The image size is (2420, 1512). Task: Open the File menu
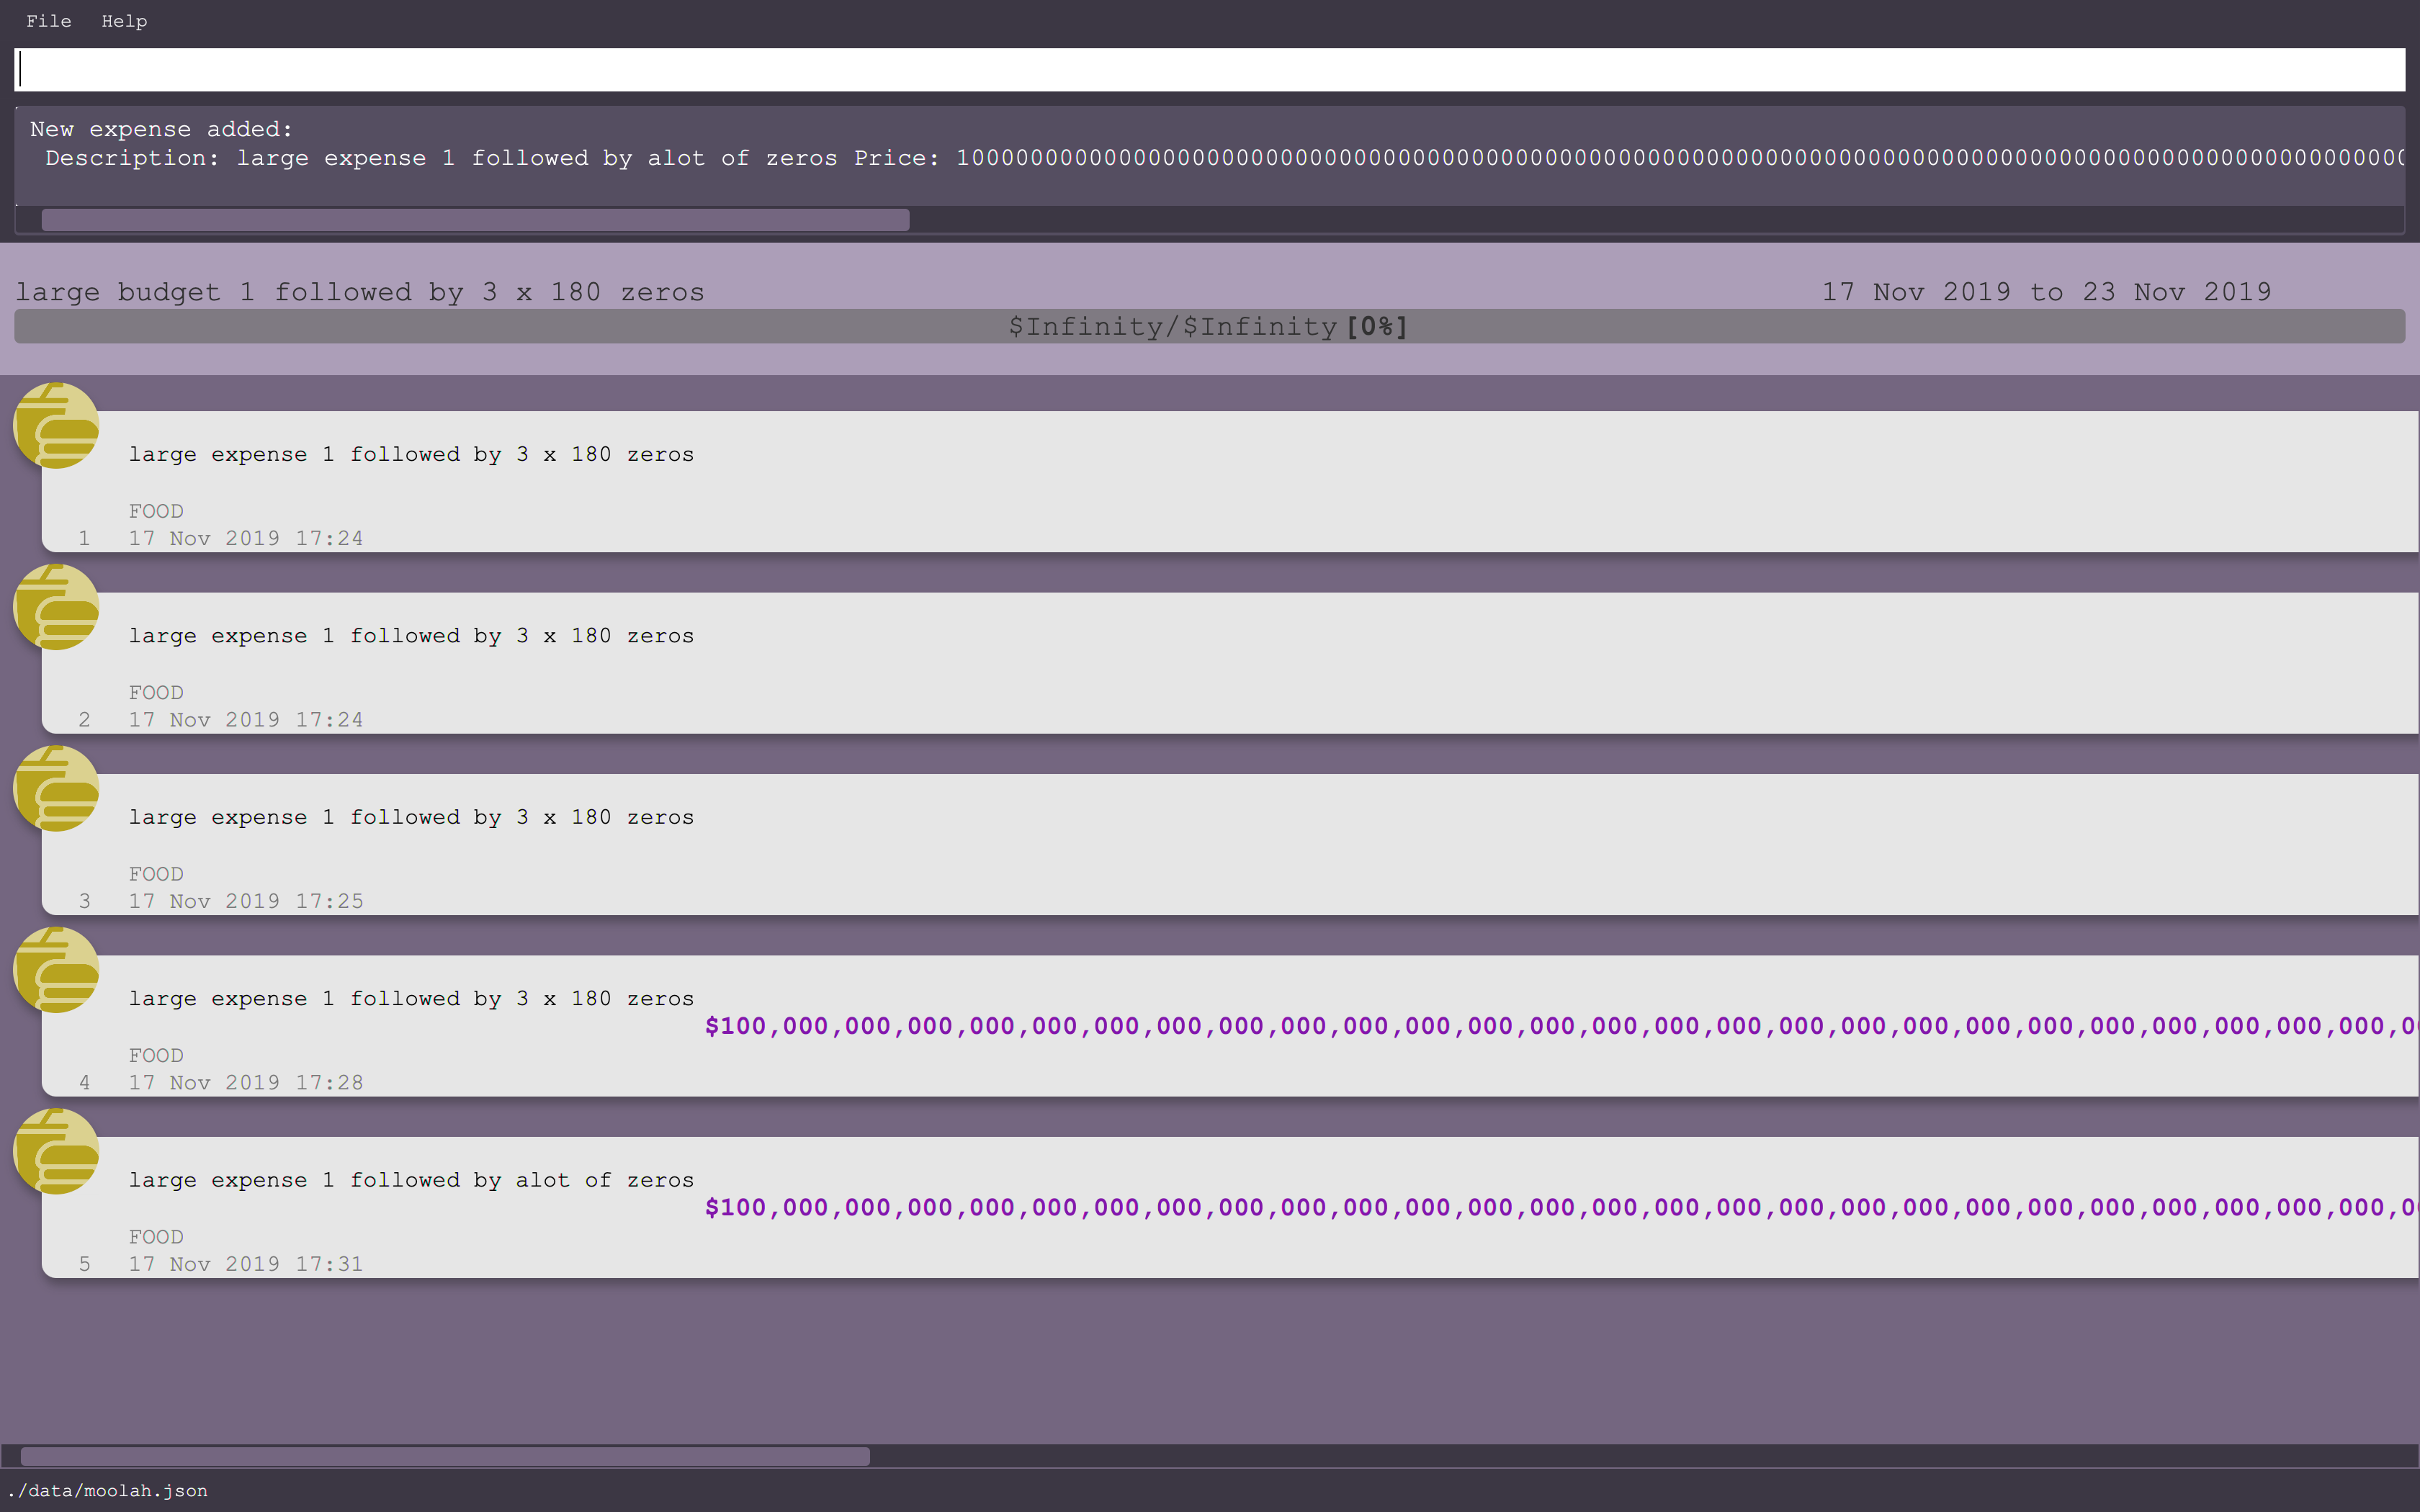(x=48, y=21)
